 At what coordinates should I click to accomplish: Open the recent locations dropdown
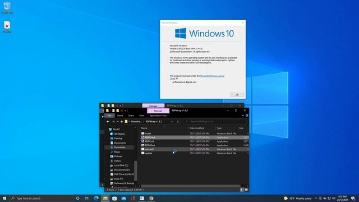118,122
